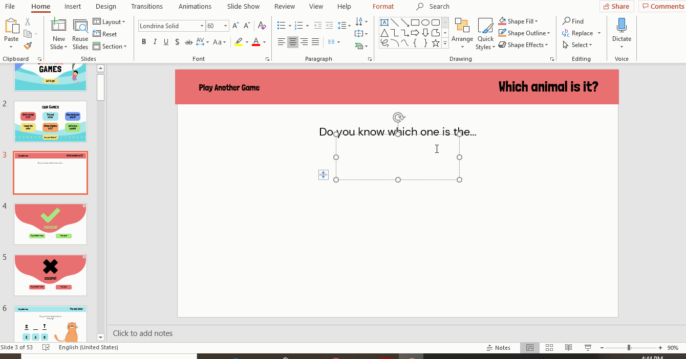Open the font name dropdown
The width and height of the screenshot is (686, 359).
pos(202,26)
